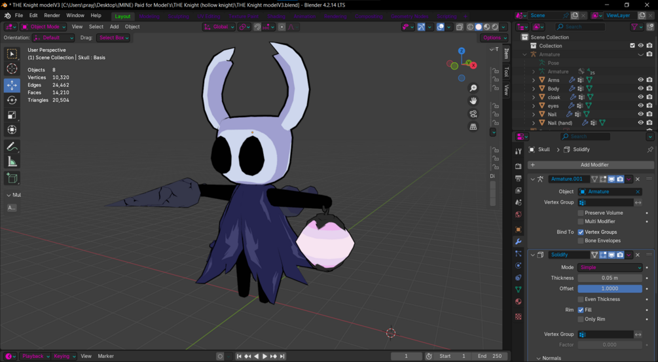The width and height of the screenshot is (658, 362).
Task: Open the Keying popover button
Action: click(x=64, y=356)
